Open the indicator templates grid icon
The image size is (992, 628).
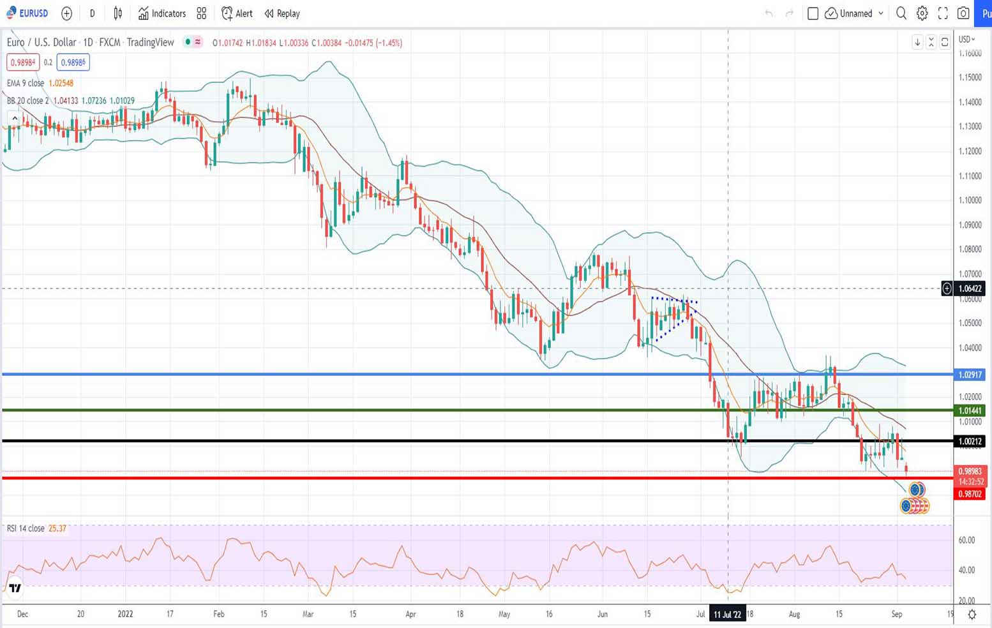pos(202,13)
